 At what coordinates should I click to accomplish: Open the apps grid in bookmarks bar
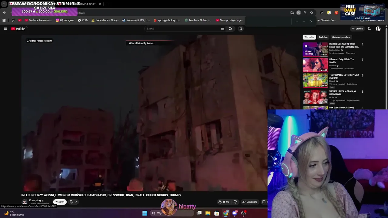4,20
